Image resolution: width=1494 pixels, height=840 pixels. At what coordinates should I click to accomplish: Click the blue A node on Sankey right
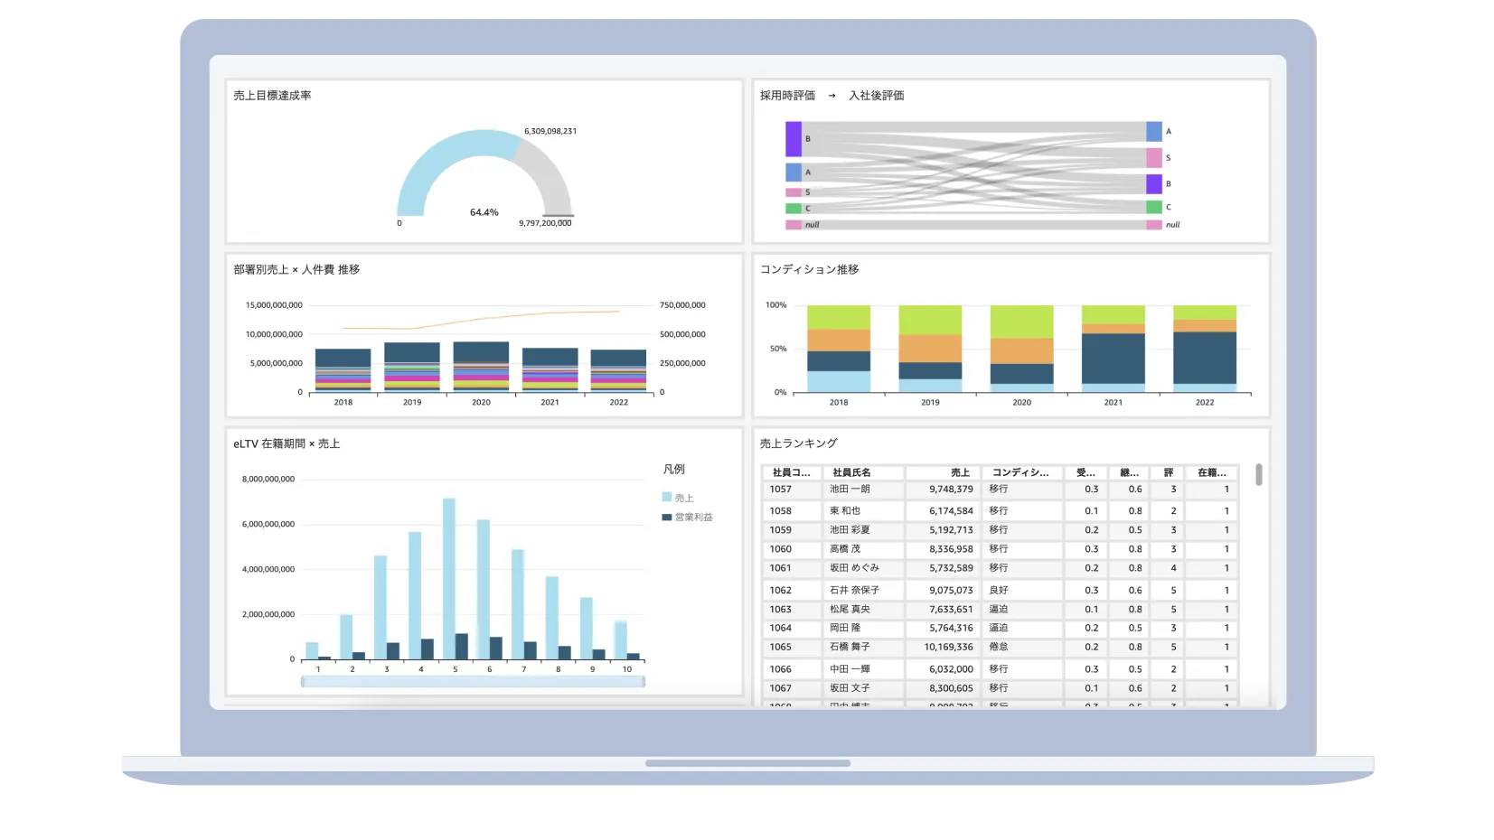(1153, 132)
